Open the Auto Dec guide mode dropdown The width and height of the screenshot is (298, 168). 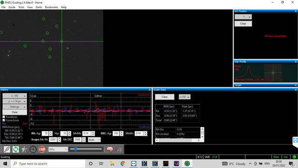click(x=94, y=140)
